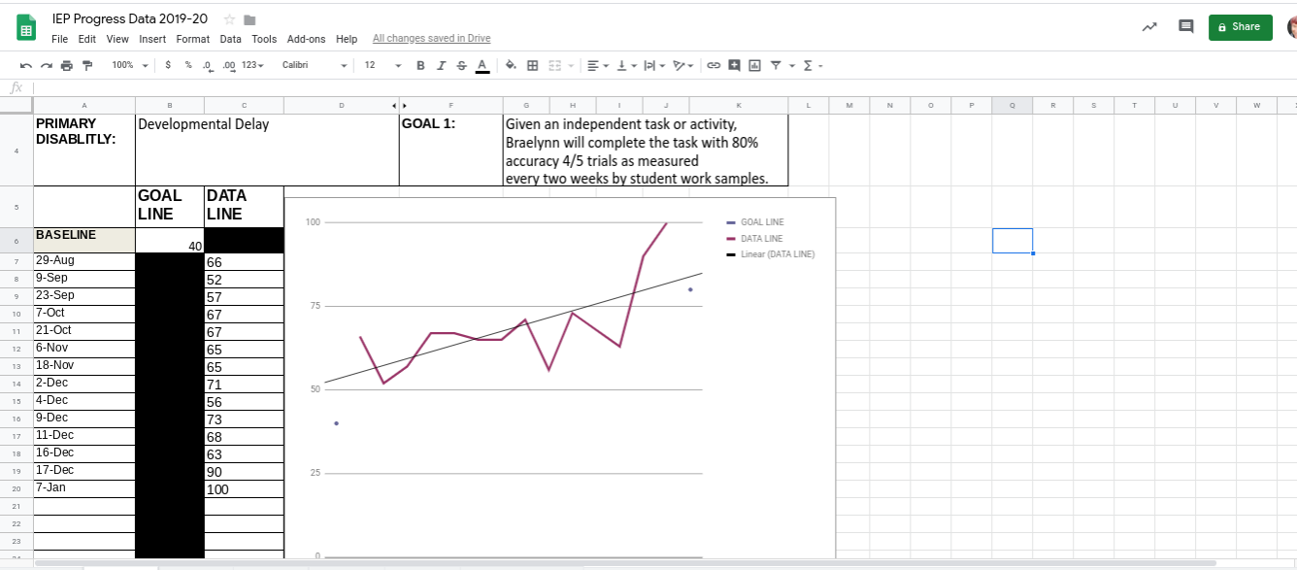Image resolution: width=1297 pixels, height=570 pixels.
Task: Toggle bold formatting
Action: click(420, 65)
